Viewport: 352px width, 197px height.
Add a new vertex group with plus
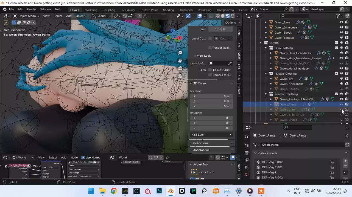pos(345,161)
